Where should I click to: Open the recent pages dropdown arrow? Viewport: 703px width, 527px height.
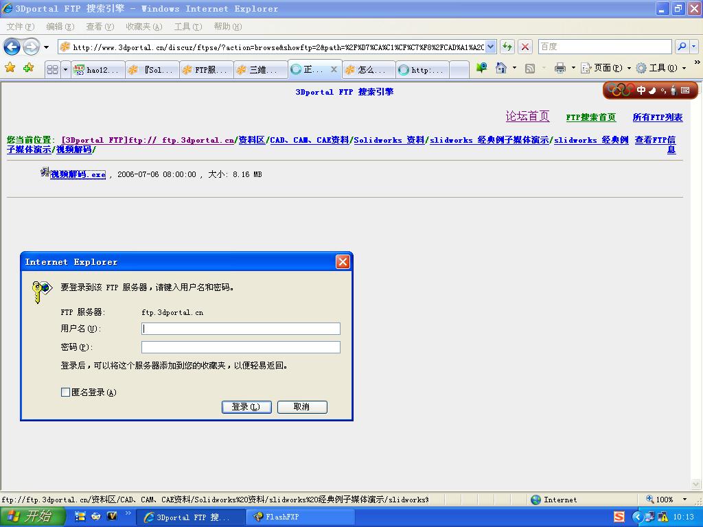[46, 47]
